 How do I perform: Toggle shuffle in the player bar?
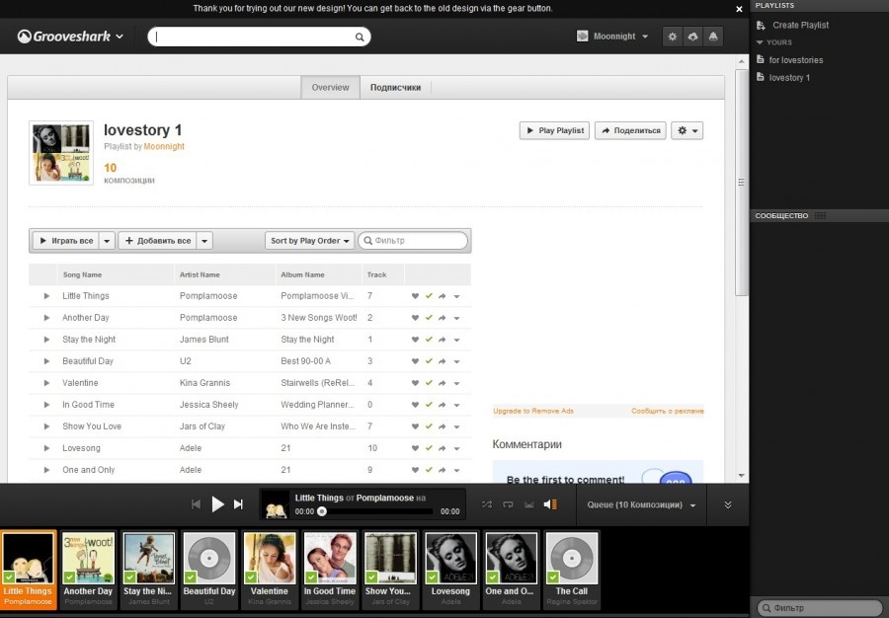486,504
